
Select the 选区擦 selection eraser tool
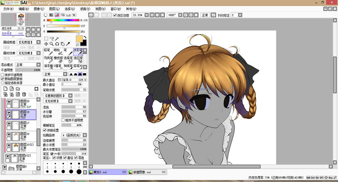coord(78,60)
